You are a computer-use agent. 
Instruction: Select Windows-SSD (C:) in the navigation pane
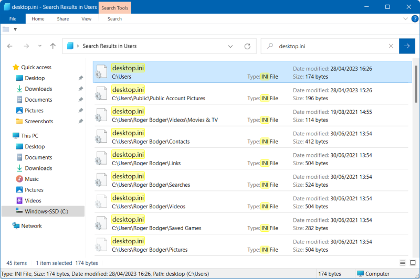(46, 211)
